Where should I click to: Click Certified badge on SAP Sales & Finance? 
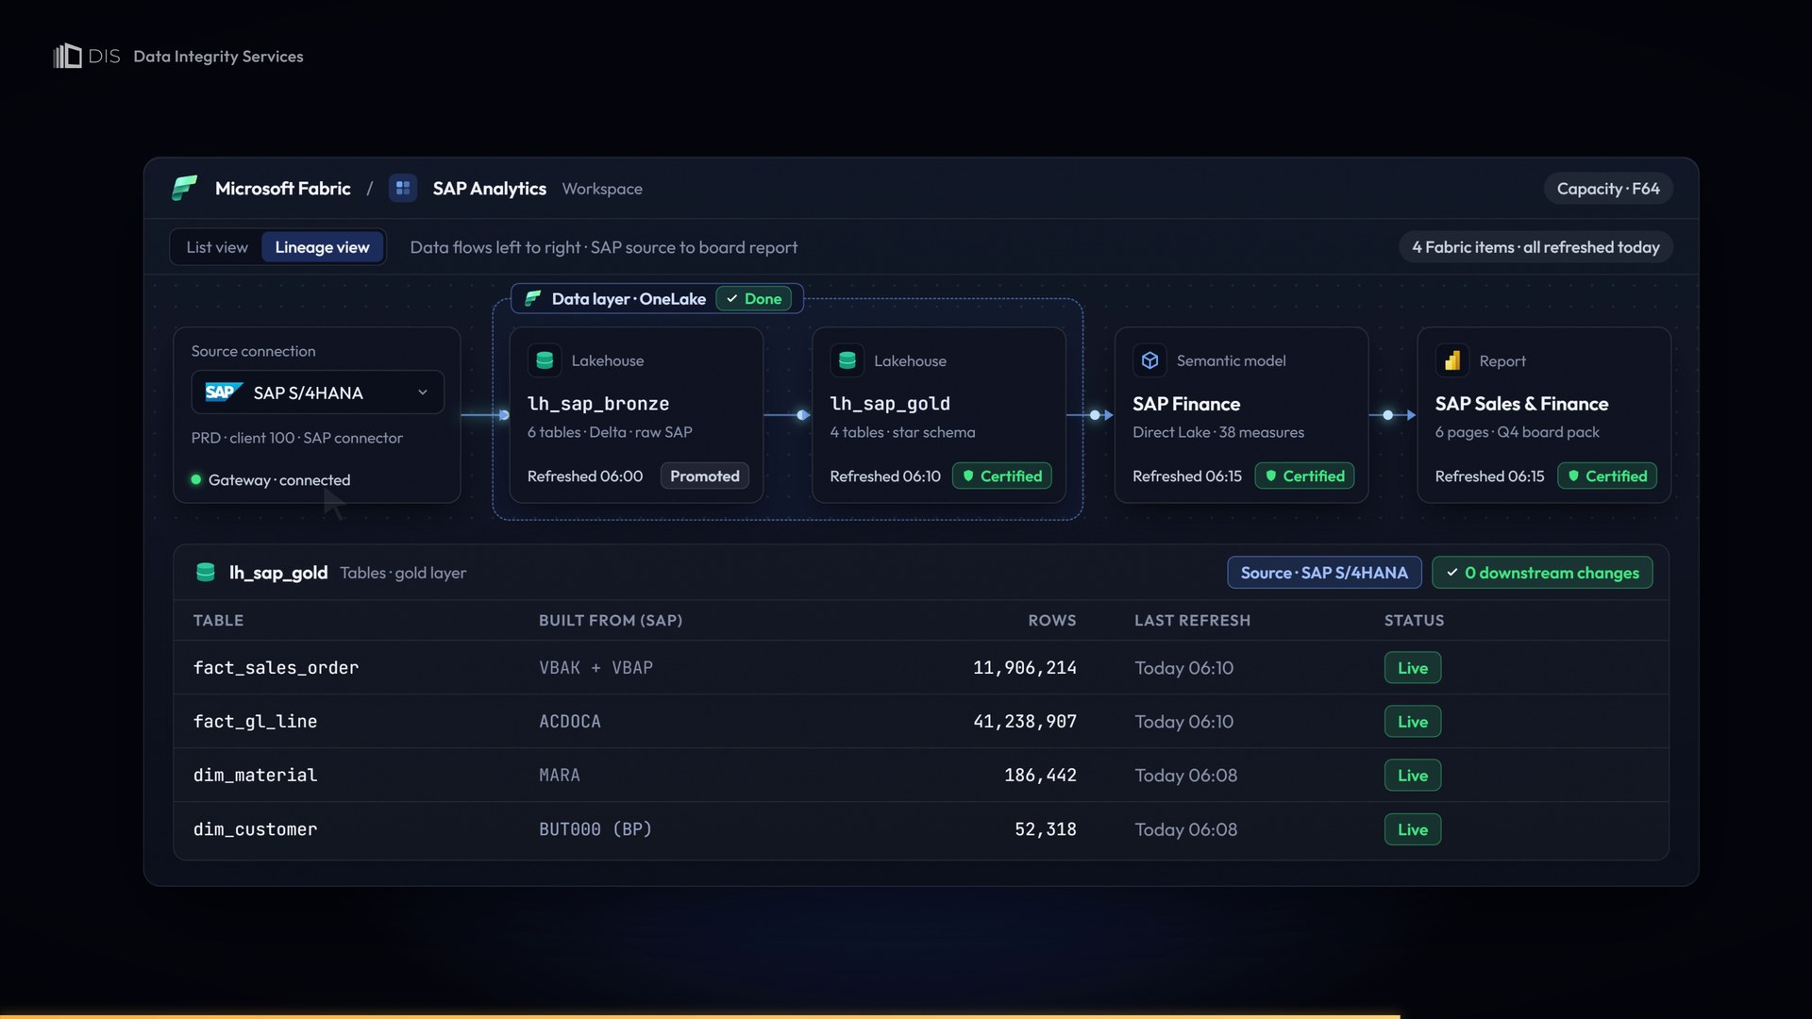[x=1607, y=476]
